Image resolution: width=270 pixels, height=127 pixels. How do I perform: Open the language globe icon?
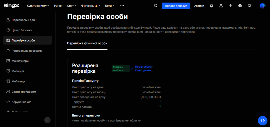coord(240,6)
